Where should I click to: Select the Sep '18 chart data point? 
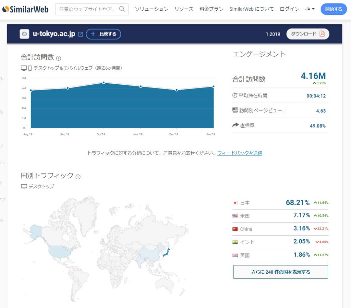tap(68, 88)
